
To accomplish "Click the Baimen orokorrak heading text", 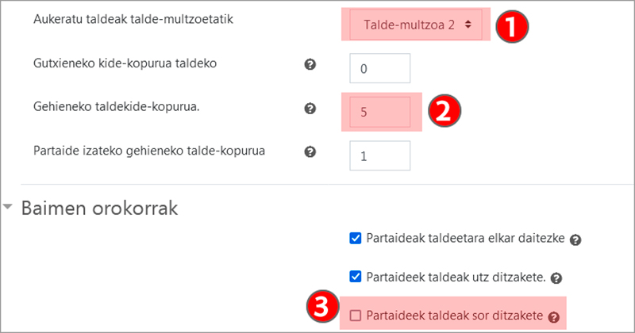I will click(x=99, y=209).
